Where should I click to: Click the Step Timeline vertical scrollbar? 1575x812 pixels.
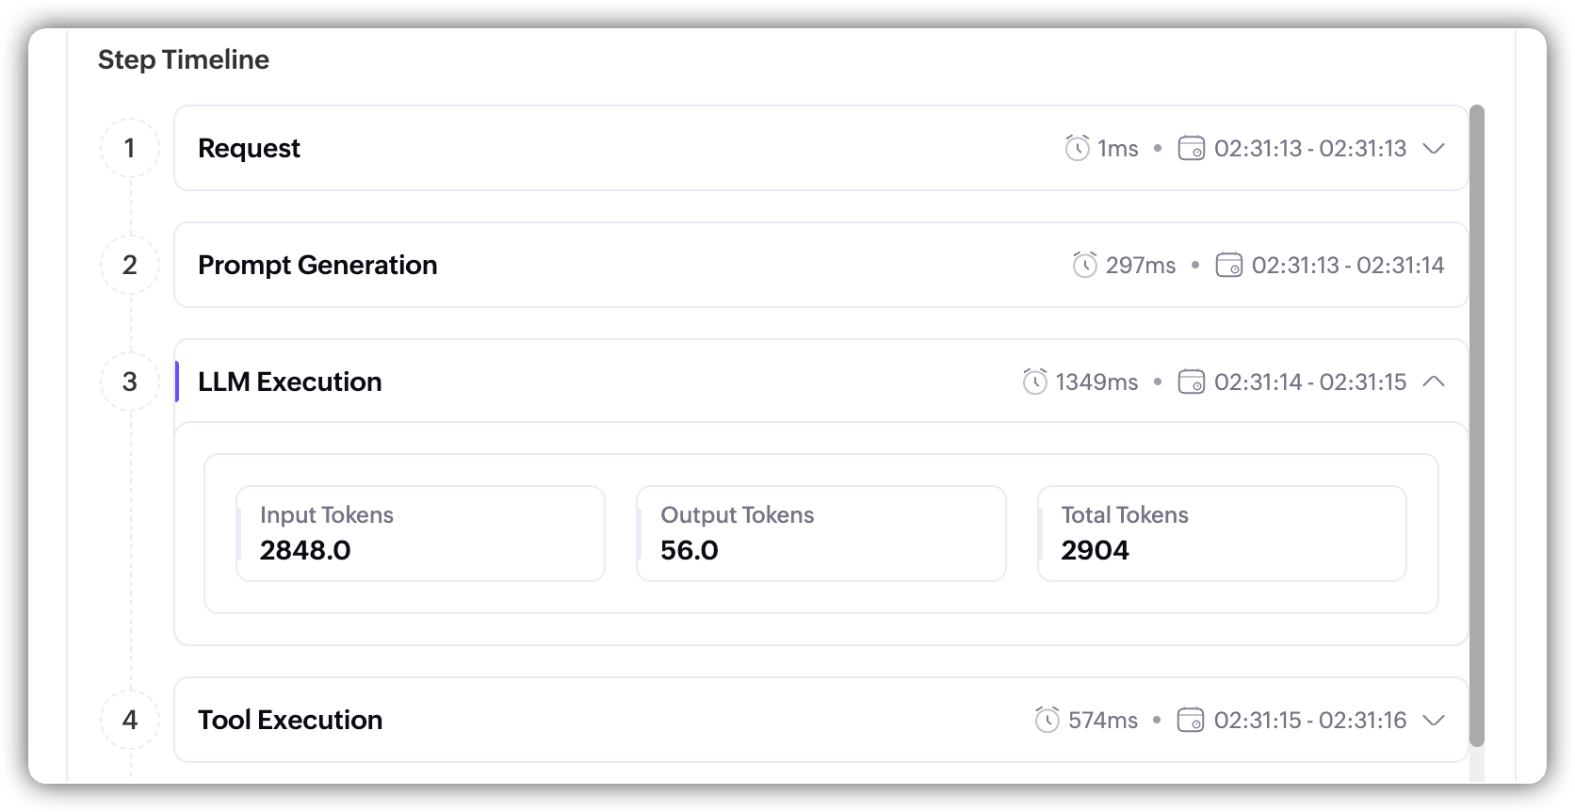1476,424
